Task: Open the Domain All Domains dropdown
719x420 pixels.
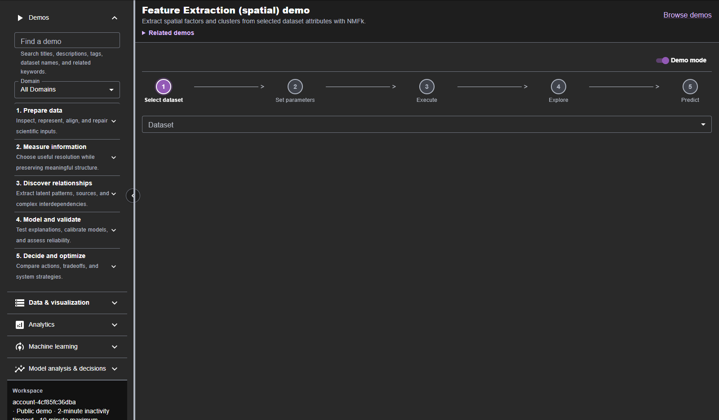Action: (67, 90)
